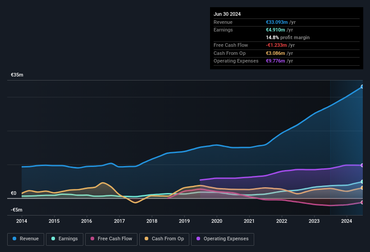Click the teal Earnings legend dot
The width and height of the screenshot is (370, 252).
54,239
